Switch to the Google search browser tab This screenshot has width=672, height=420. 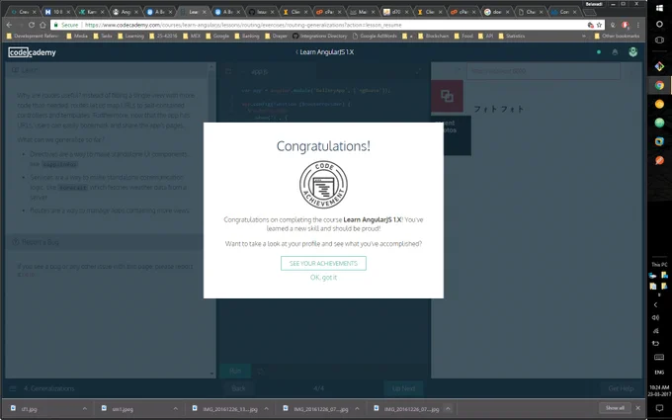click(495, 12)
